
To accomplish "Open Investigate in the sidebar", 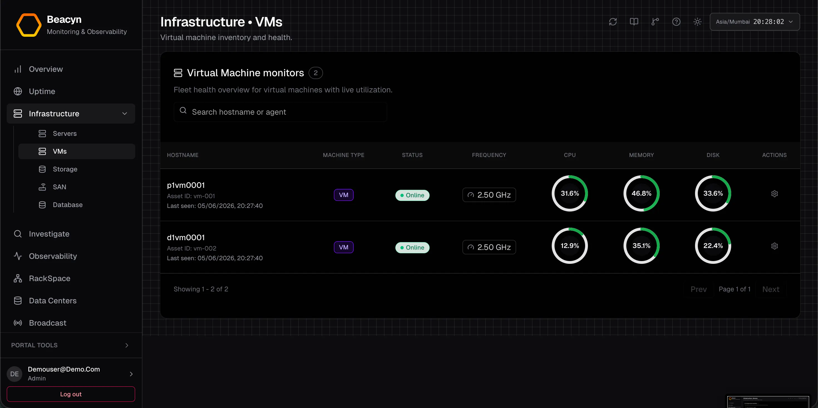I will [71, 234].
